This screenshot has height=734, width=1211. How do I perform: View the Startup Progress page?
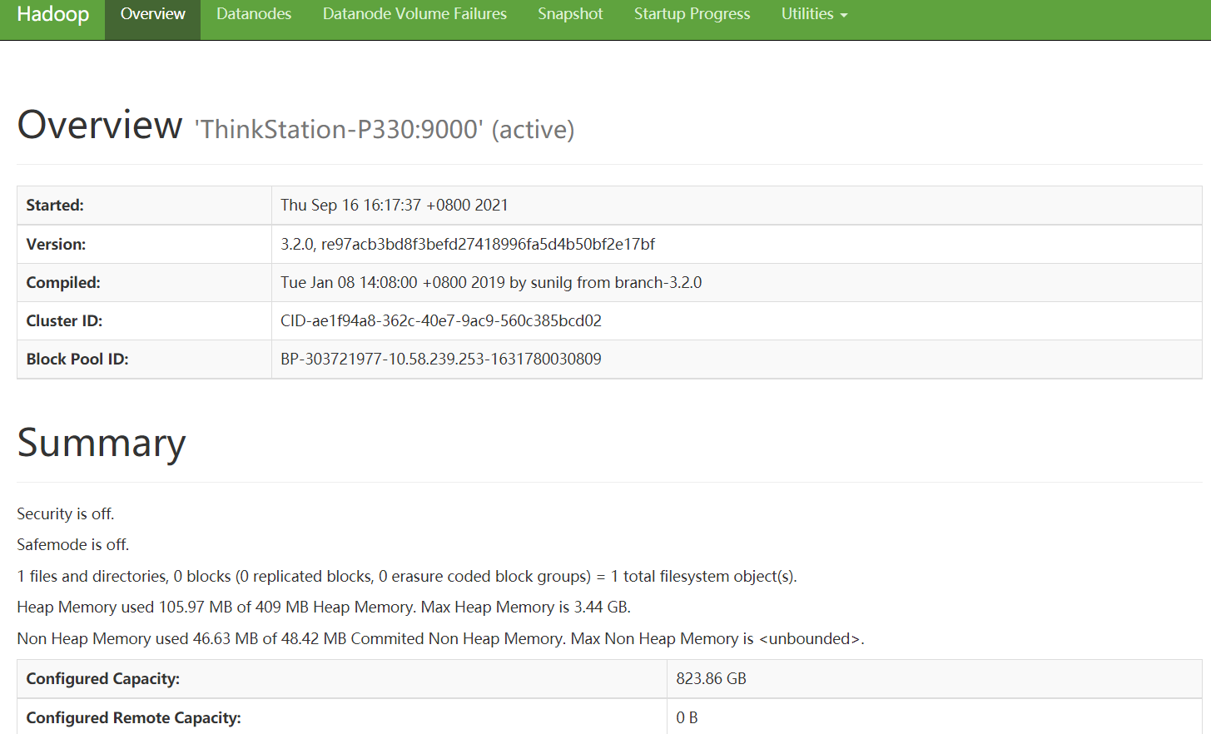pos(692,13)
